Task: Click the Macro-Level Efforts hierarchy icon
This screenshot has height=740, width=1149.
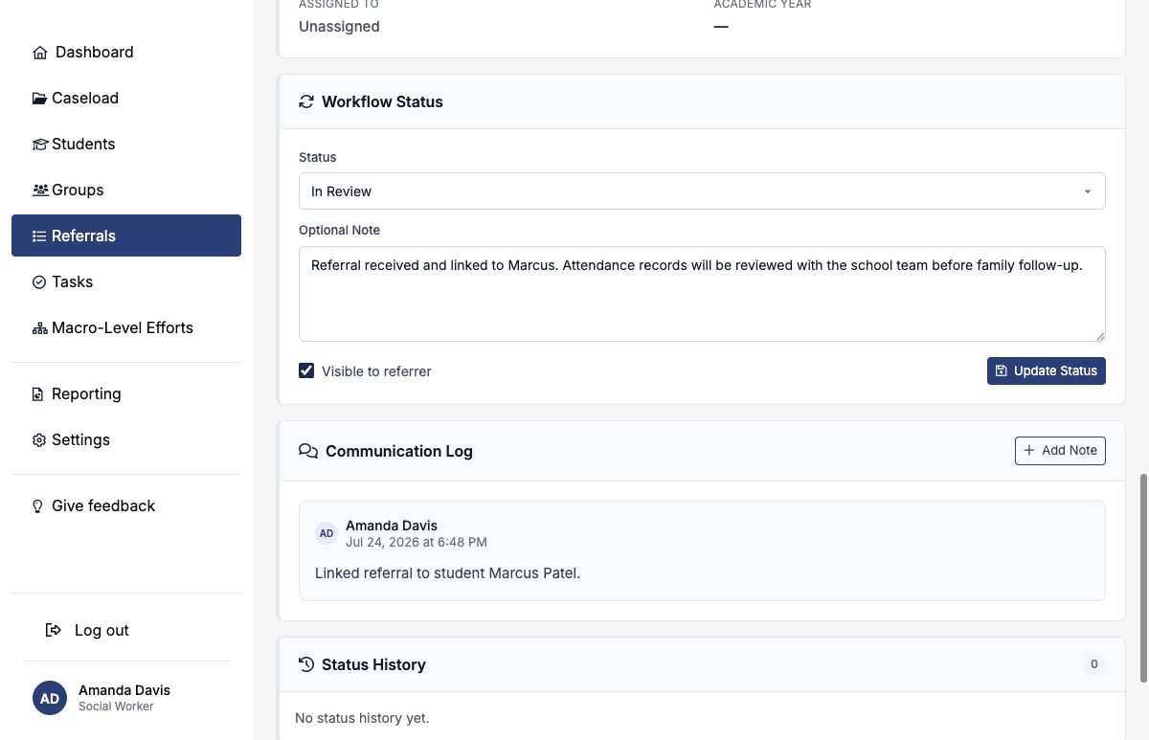Action: (39, 328)
